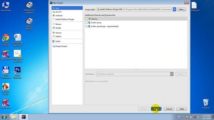Open Total Commander desktop shortcut
The width and height of the screenshot is (214, 120).
[6, 72]
